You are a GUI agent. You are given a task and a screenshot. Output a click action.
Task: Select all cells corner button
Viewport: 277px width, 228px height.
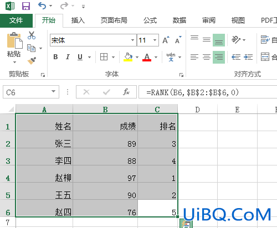(x=11, y=110)
